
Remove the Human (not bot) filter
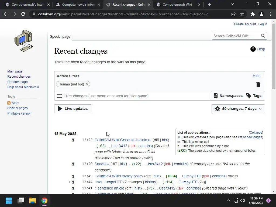tap(87, 84)
